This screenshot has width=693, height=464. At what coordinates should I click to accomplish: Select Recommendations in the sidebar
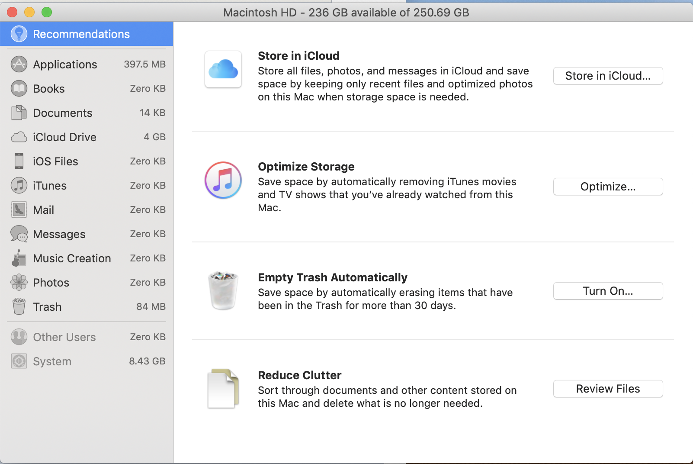click(x=87, y=34)
